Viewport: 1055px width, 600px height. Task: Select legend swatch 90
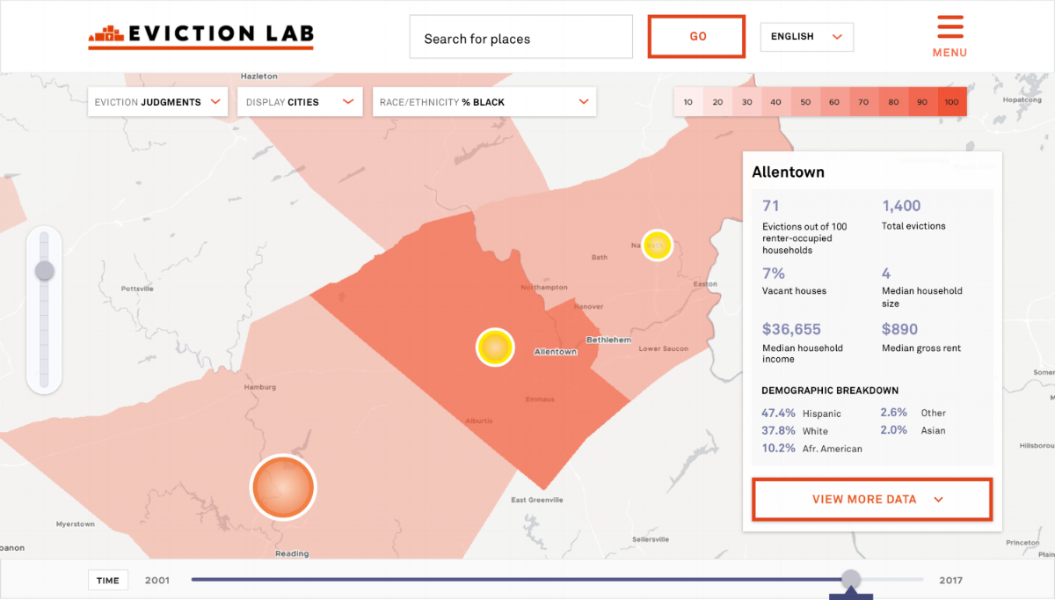(x=923, y=102)
